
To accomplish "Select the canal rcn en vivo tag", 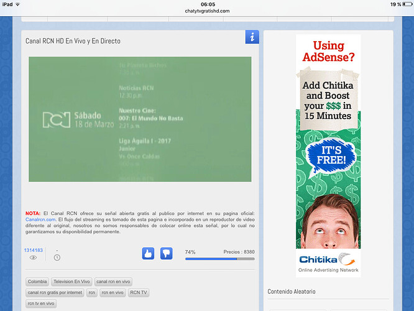I will [113, 282].
